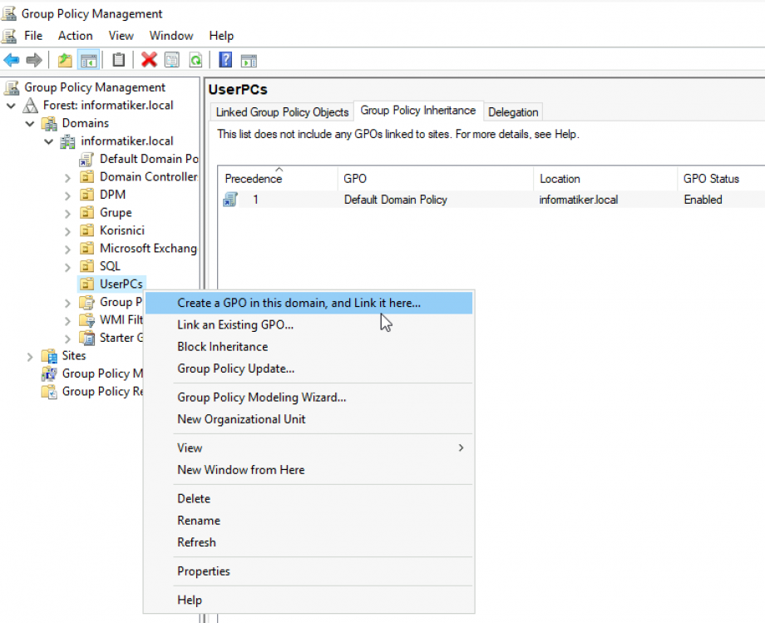
Task: Click the Back navigation arrow
Action: point(11,59)
